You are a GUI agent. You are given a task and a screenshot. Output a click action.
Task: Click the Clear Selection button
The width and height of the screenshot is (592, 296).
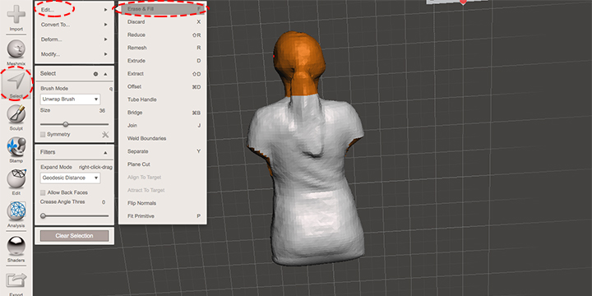point(74,236)
